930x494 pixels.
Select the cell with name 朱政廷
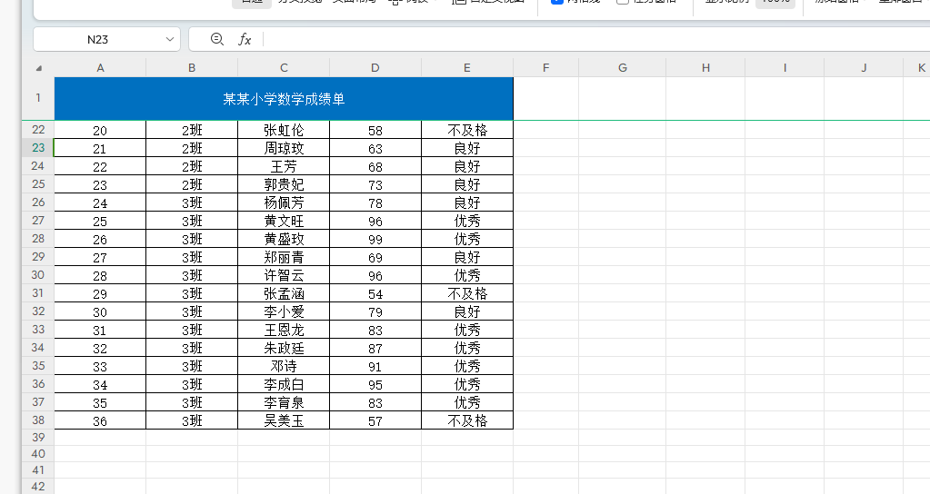(284, 348)
